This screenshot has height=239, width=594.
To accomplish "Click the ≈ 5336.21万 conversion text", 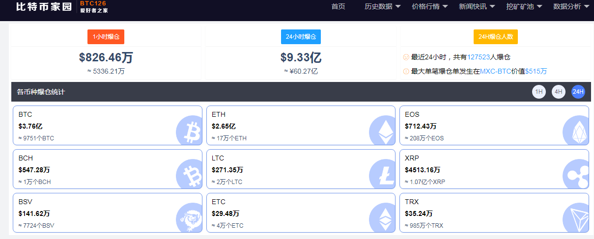I will (106, 71).
